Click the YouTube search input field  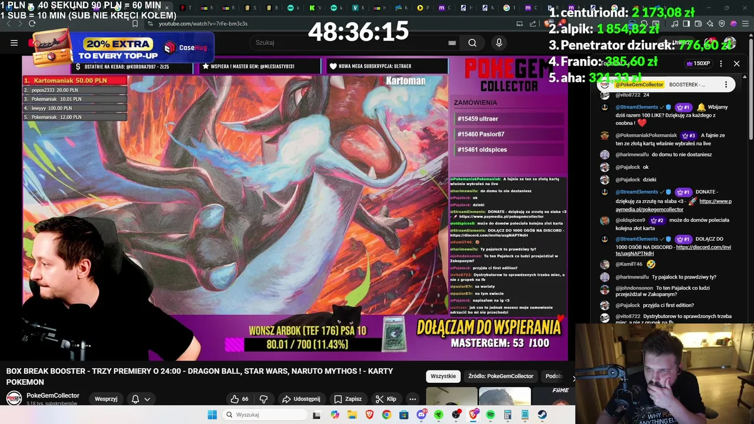[350, 42]
